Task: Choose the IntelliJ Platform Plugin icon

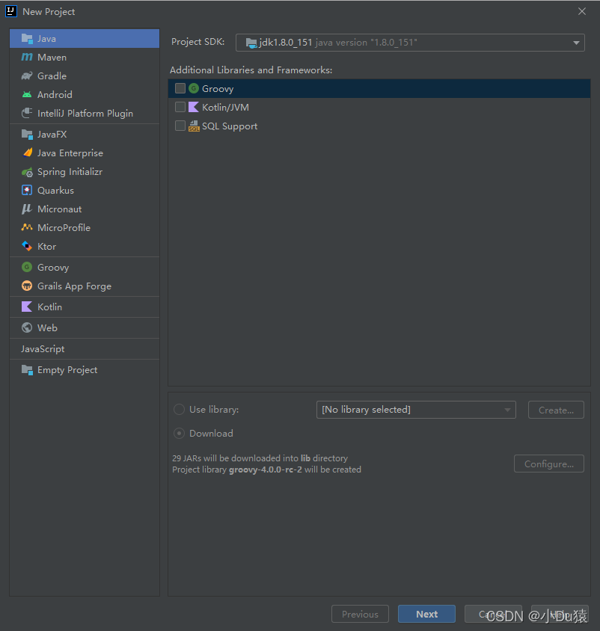Action: coord(27,113)
